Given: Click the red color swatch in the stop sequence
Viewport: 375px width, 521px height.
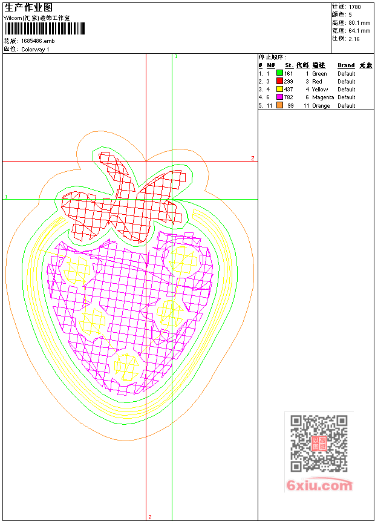Looking at the screenshot, I should (279, 81).
